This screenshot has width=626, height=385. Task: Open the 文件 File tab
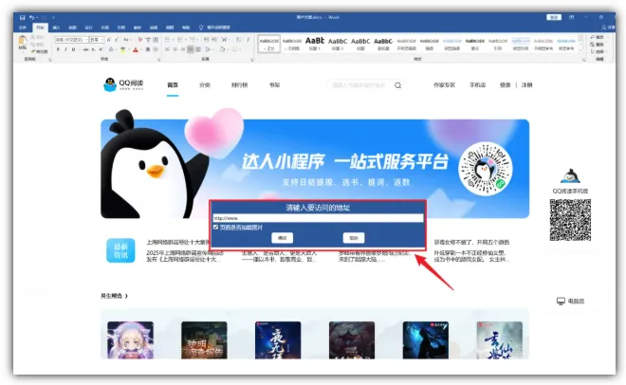click(23, 27)
